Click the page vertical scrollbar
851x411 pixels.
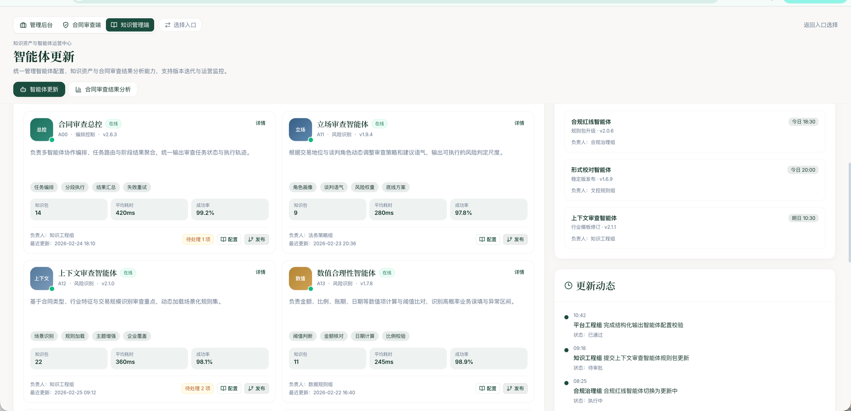(849, 213)
